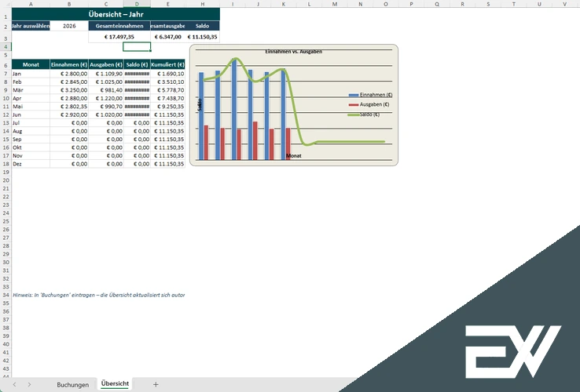The width and height of the screenshot is (580, 392).
Task: Switch to the Buchungen sheet tab
Action: pyautogui.click(x=72, y=385)
